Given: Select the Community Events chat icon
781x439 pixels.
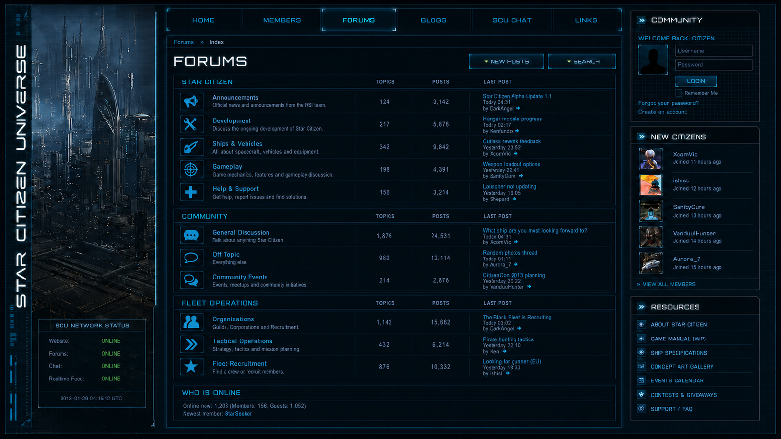Looking at the screenshot, I should pyautogui.click(x=191, y=280).
